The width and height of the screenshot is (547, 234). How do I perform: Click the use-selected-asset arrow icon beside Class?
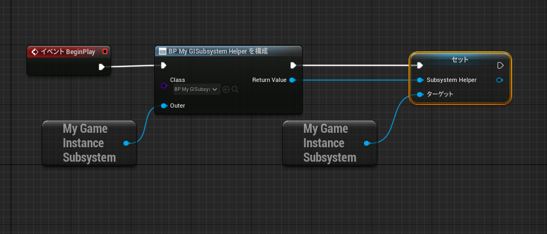click(226, 89)
